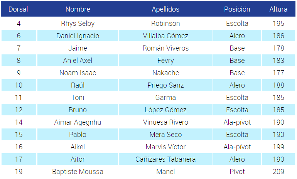Click Baptiste Moussa name cell
This screenshot has height=179, width=297.
tap(78, 171)
